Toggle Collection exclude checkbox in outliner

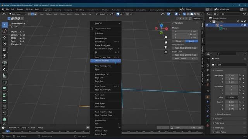(x=238, y=22)
